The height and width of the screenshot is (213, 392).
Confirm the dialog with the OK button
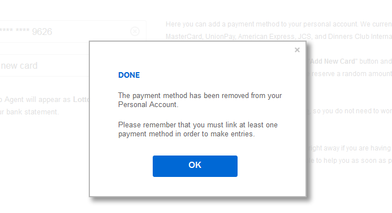pos(195,166)
